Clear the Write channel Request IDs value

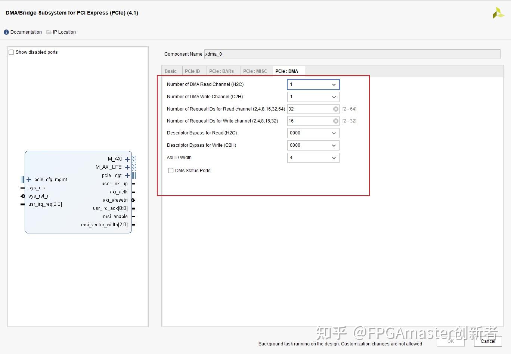point(335,121)
